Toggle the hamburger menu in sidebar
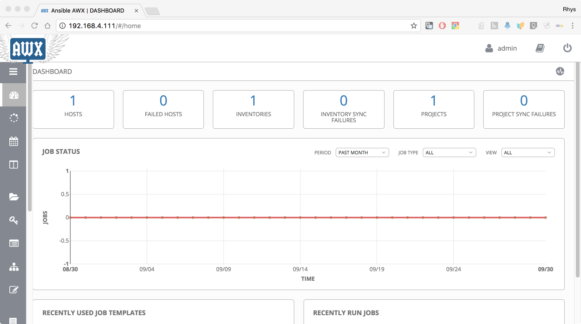581x324 pixels. [x=13, y=72]
